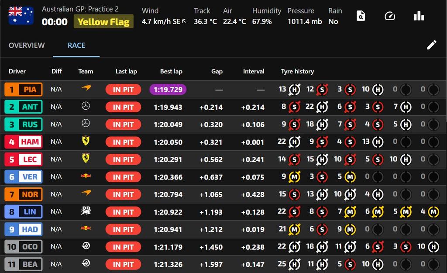Click McLaren team logo in PIA row
This screenshot has width=447, height=273.
[86, 88]
